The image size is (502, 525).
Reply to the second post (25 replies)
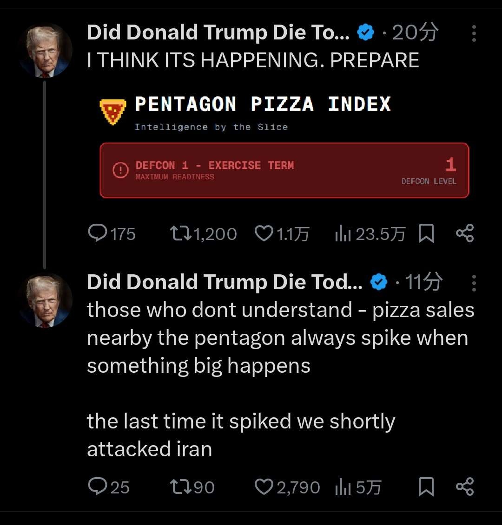(98, 486)
